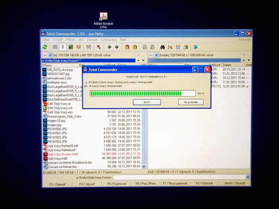Open the left panel drive [-e-] dropdown
The width and height of the screenshot is (279, 209).
pos(50,55)
